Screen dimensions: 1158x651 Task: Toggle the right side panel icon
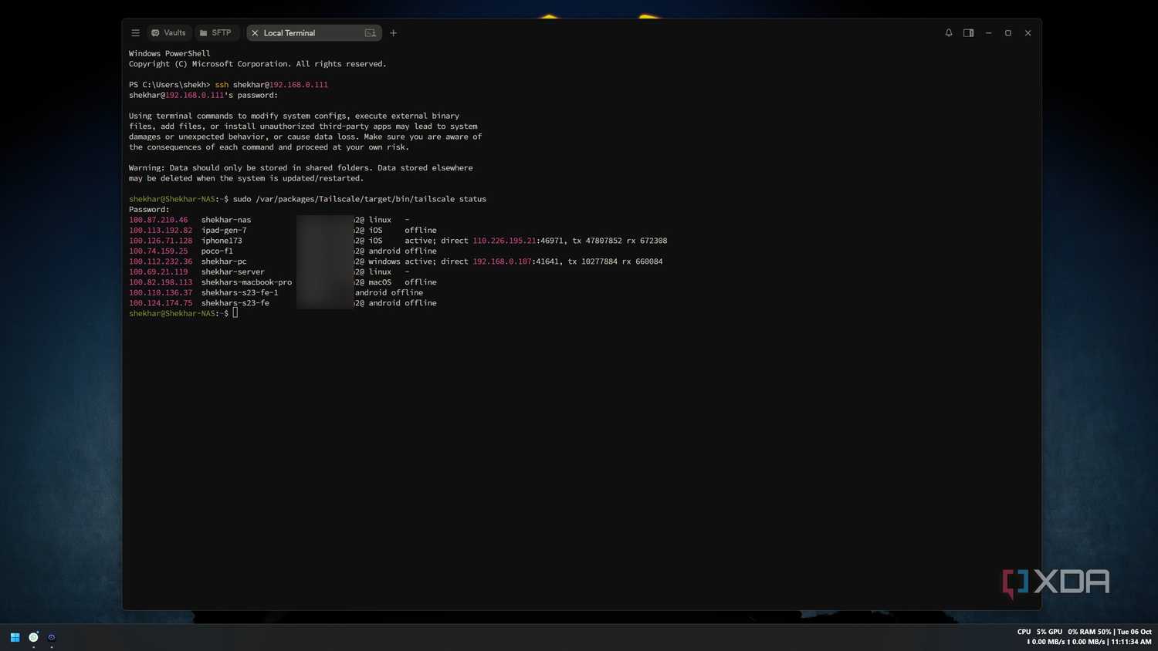(969, 33)
